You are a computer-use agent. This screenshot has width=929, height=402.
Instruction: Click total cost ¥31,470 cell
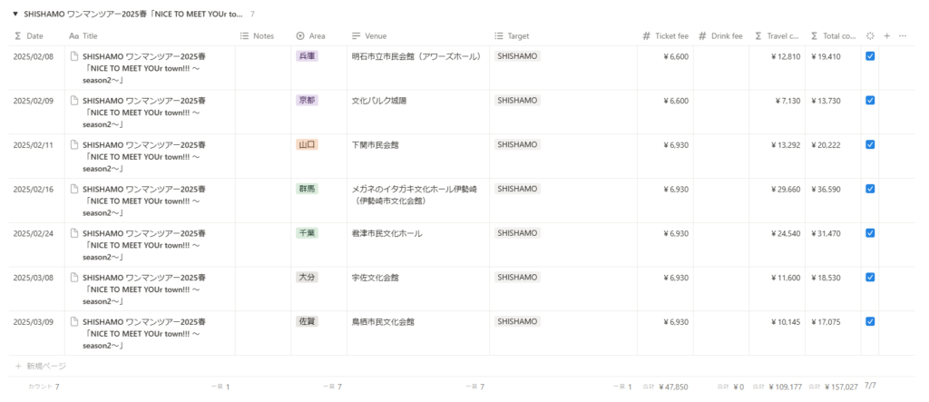tap(826, 233)
